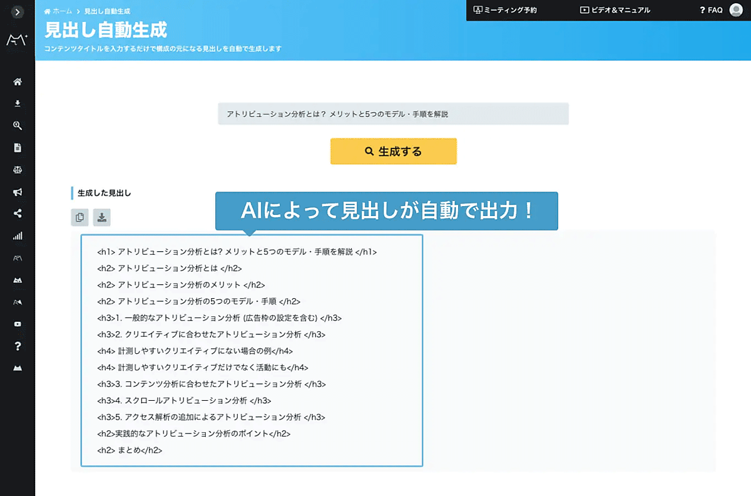Open the magnifier search icon in sidebar
This screenshot has width=751, height=496.
click(x=18, y=126)
